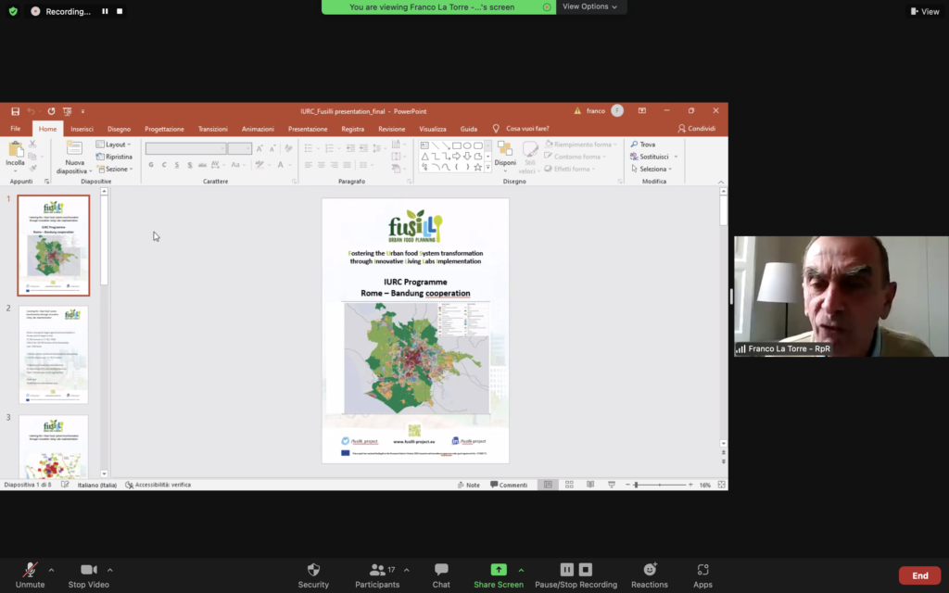The width and height of the screenshot is (949, 593).
Task: Pause the recording from top-left indicator
Action: (x=105, y=11)
